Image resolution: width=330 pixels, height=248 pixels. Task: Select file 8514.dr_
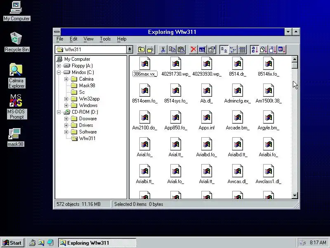pyautogui.click(x=238, y=67)
